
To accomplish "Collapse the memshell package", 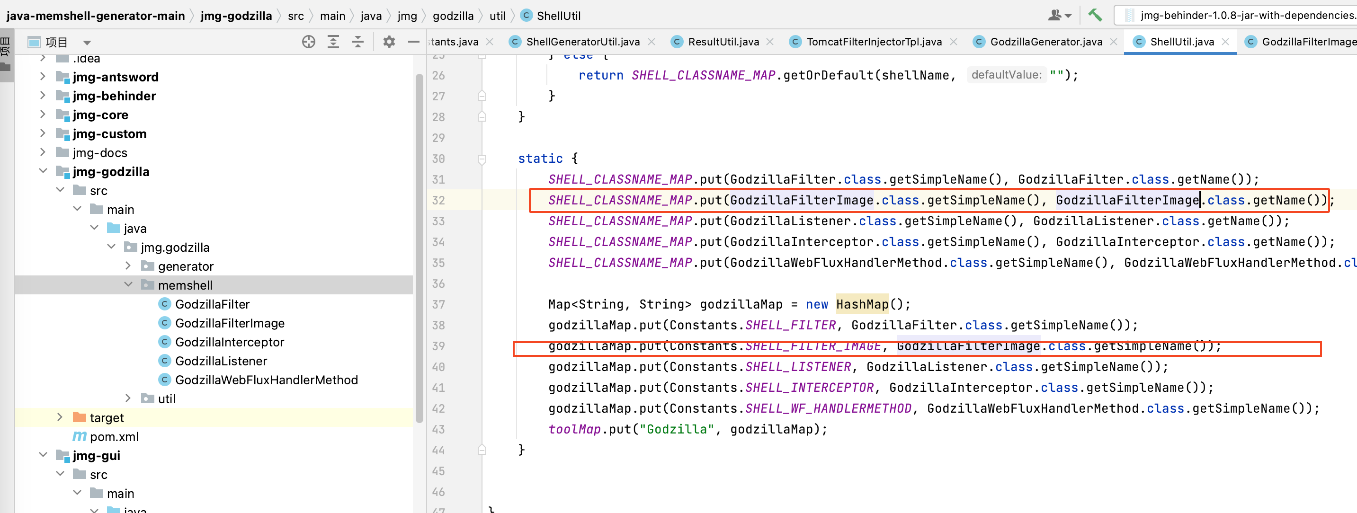I will (128, 285).
